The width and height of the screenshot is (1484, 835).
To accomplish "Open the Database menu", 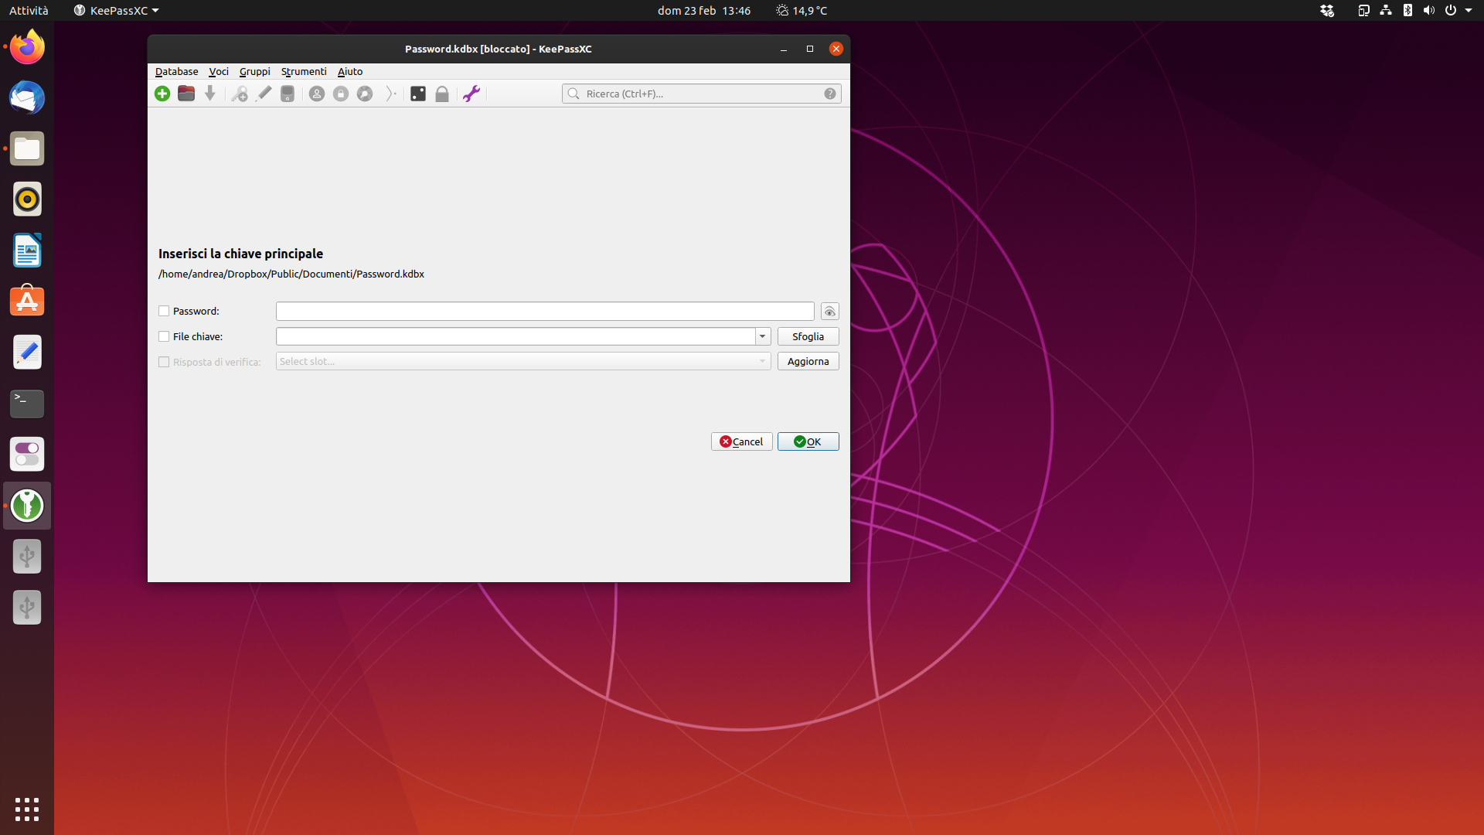I will click(x=176, y=71).
